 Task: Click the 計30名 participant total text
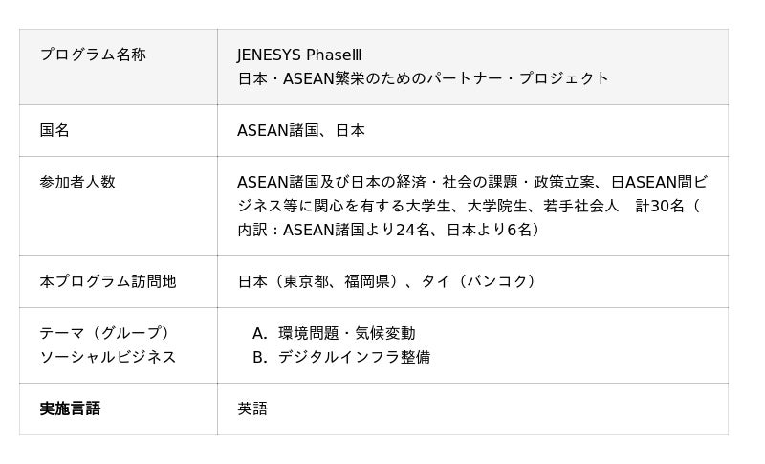[661, 206]
